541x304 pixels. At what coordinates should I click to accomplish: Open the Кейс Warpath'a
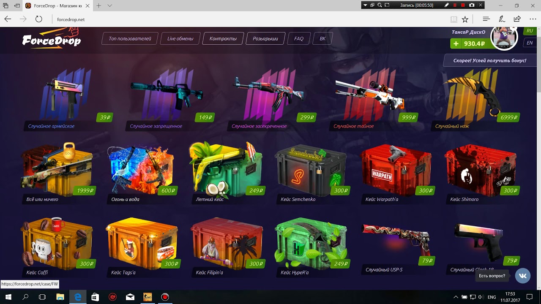[397, 173]
